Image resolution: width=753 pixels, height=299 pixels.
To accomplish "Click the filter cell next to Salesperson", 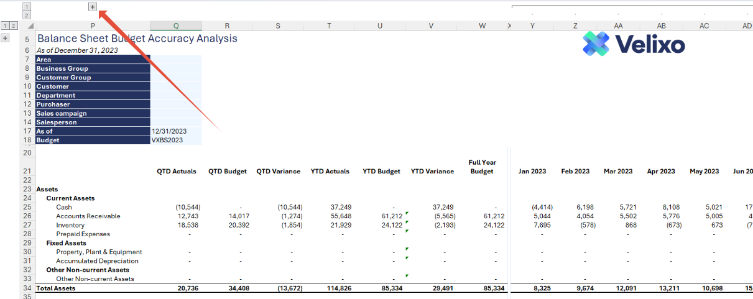I will (x=176, y=122).
